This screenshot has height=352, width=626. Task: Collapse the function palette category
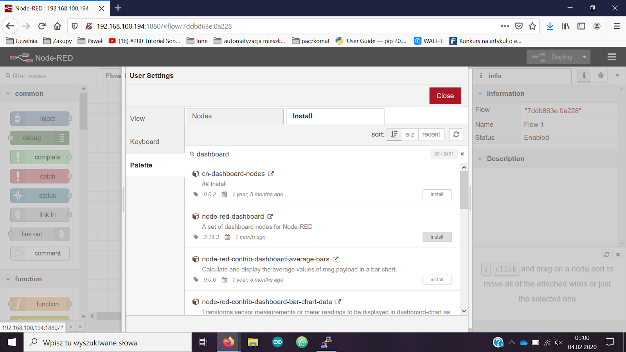click(x=40, y=279)
